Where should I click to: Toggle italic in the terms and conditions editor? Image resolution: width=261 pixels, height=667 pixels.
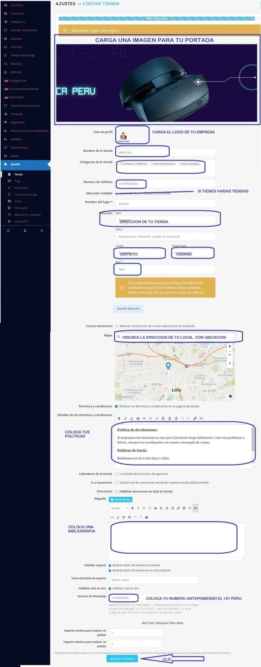point(125,418)
